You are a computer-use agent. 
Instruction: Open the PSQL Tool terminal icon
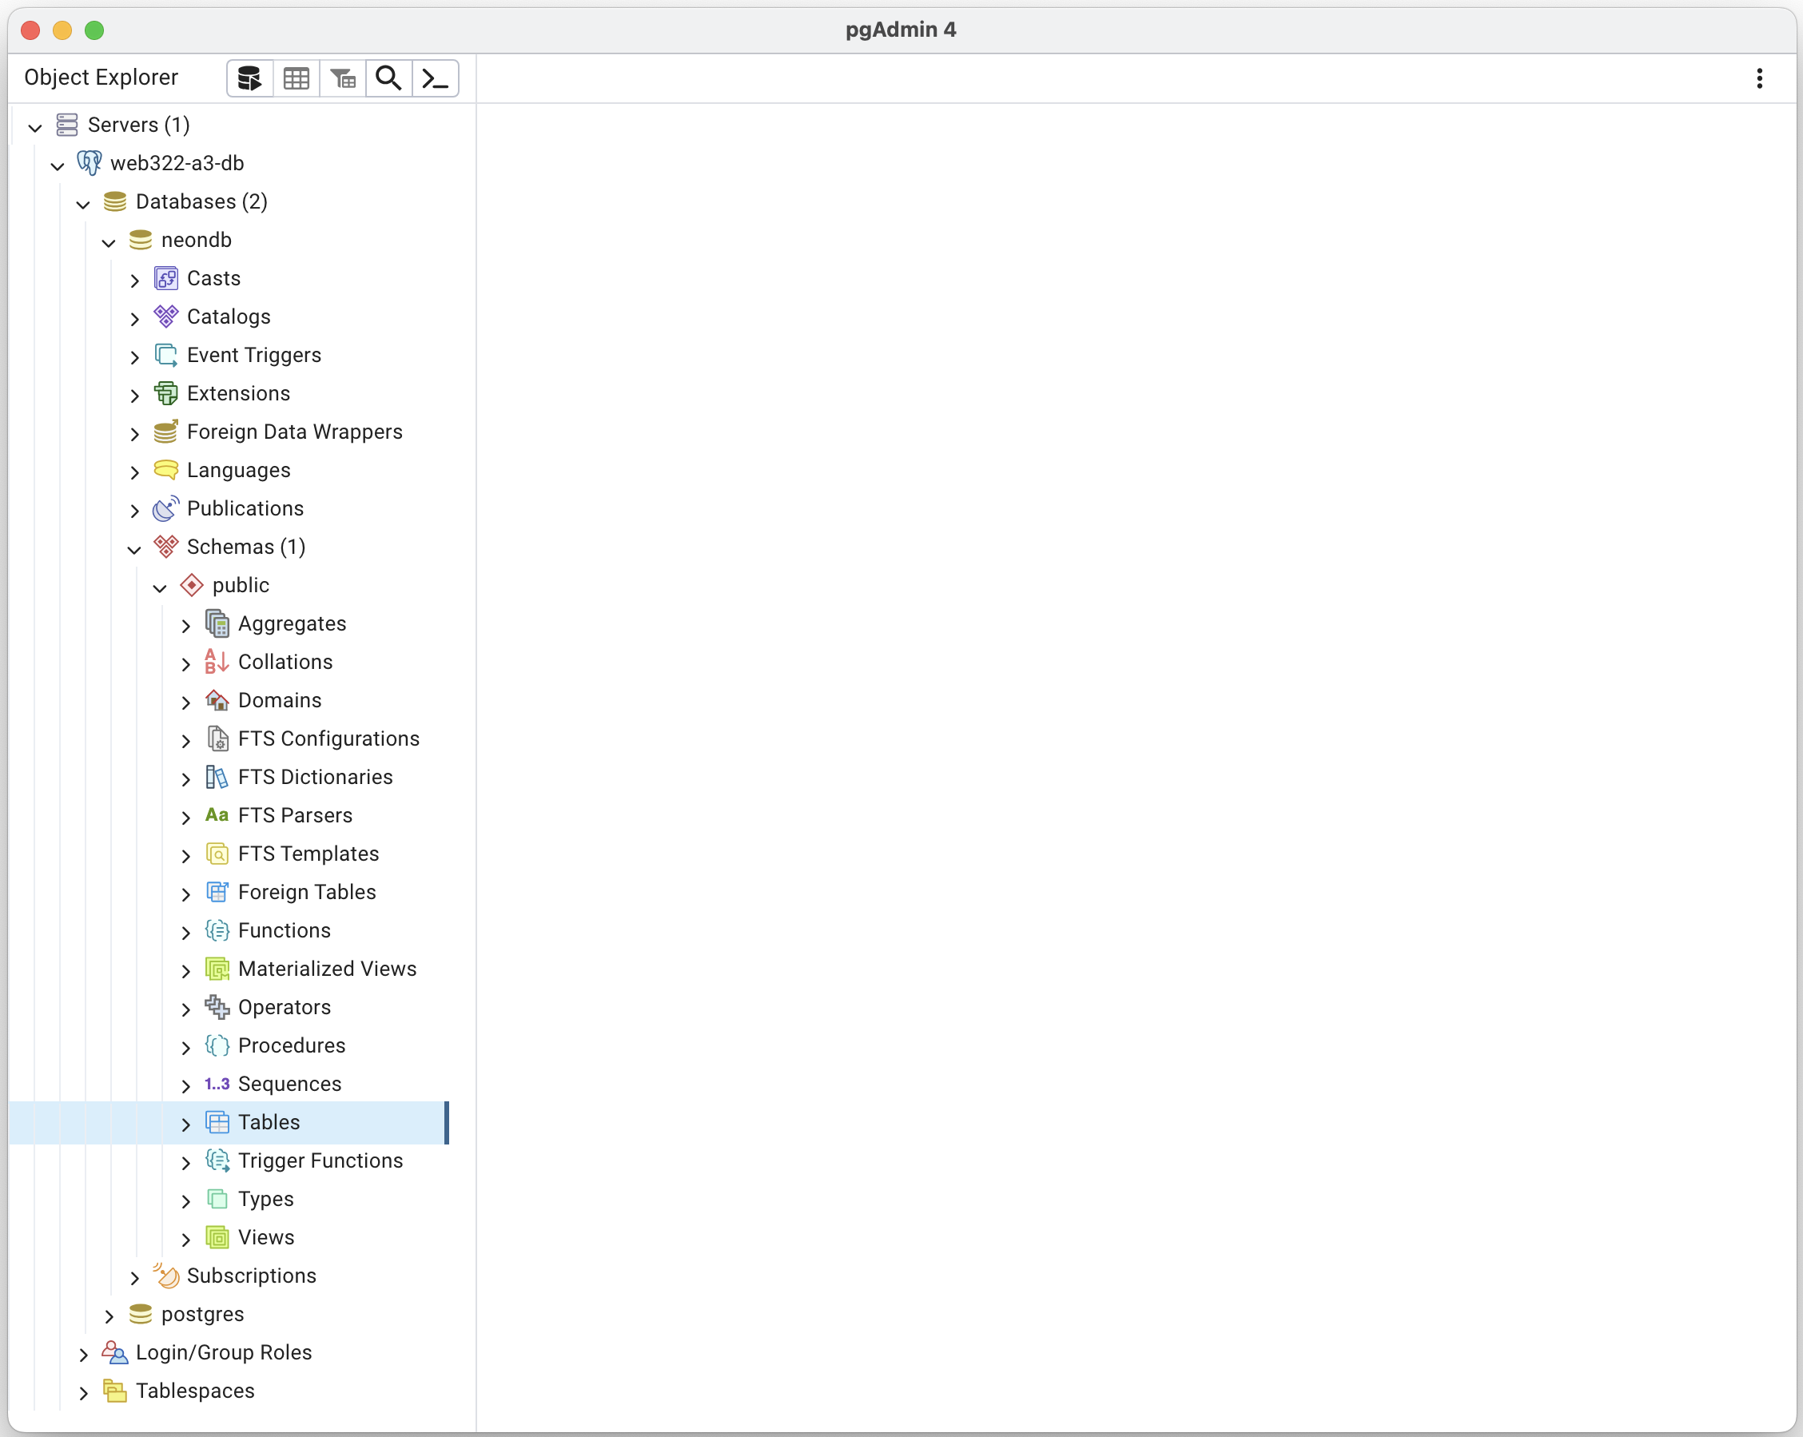[436, 78]
